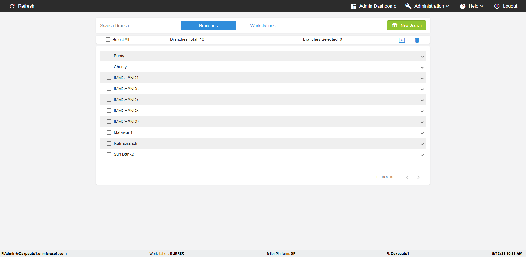Click the Logout power icon

pos(497,6)
